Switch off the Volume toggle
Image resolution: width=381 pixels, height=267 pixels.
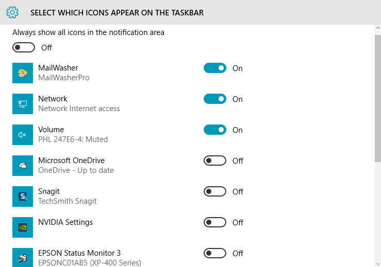point(215,130)
